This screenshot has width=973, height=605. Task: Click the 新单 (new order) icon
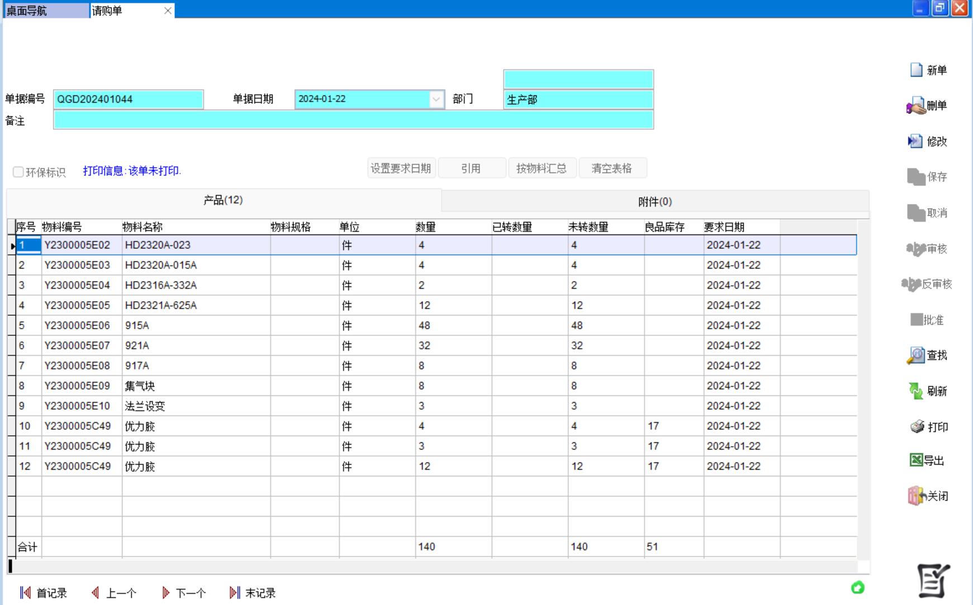click(917, 70)
